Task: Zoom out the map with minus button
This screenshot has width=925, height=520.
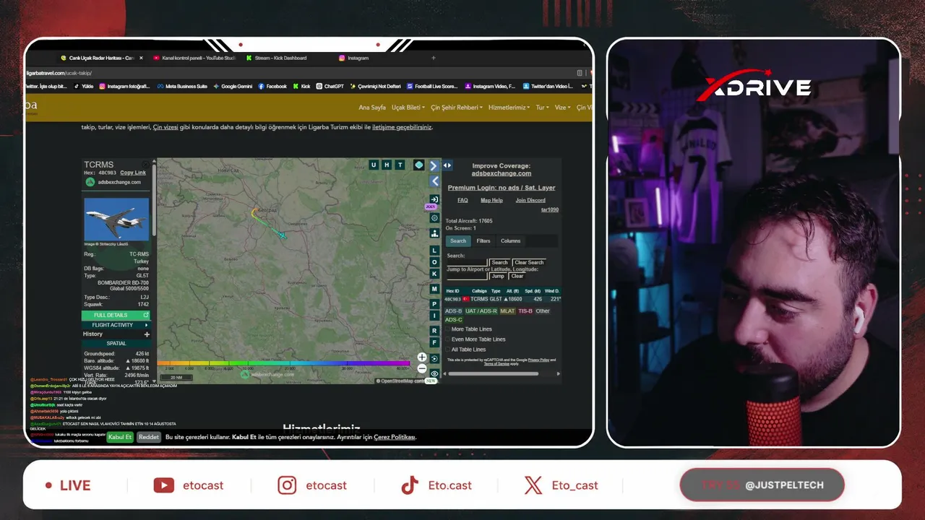Action: [422, 368]
